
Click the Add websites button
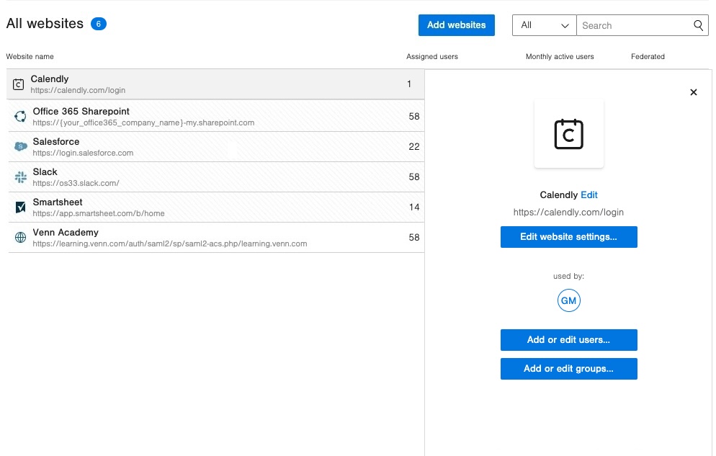pos(456,25)
